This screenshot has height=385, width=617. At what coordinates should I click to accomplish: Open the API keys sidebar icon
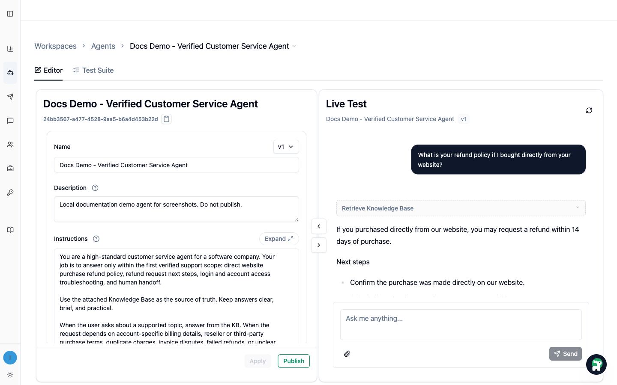[10, 192]
